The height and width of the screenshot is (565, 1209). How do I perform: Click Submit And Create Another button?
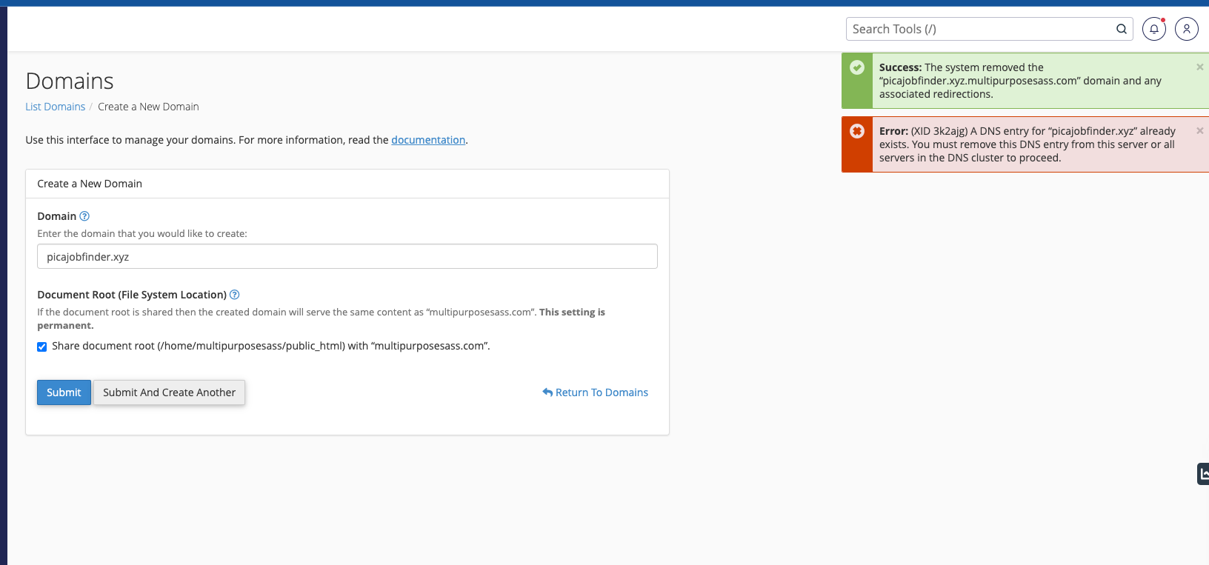[170, 392]
